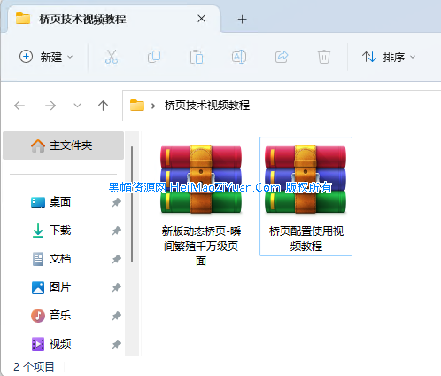The width and height of the screenshot is (441, 376).
Task: Click the Rename icon in toolbar
Action: (239, 57)
